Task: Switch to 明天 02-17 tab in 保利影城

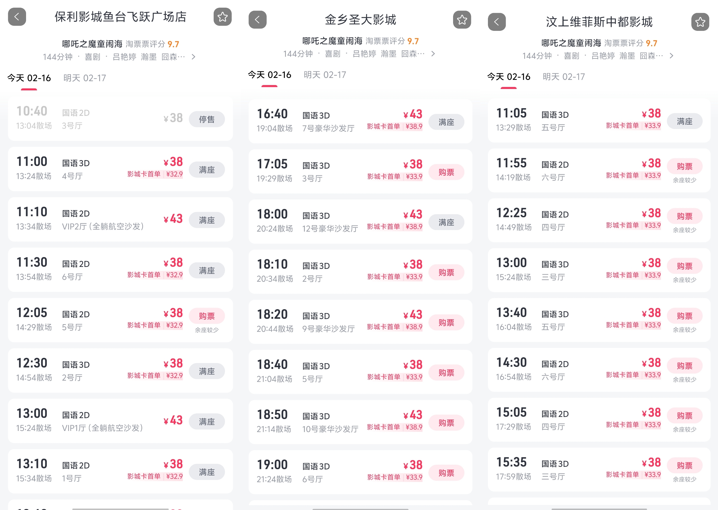Action: (x=84, y=78)
